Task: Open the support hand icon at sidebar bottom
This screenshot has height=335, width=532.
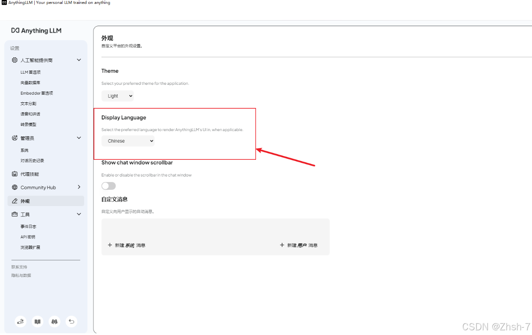Action: 21,321
